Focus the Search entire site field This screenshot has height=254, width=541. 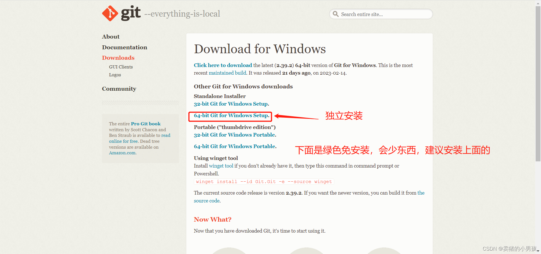381,14
